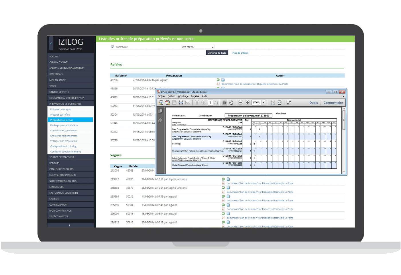Click the Générer la liste button

point(217,53)
